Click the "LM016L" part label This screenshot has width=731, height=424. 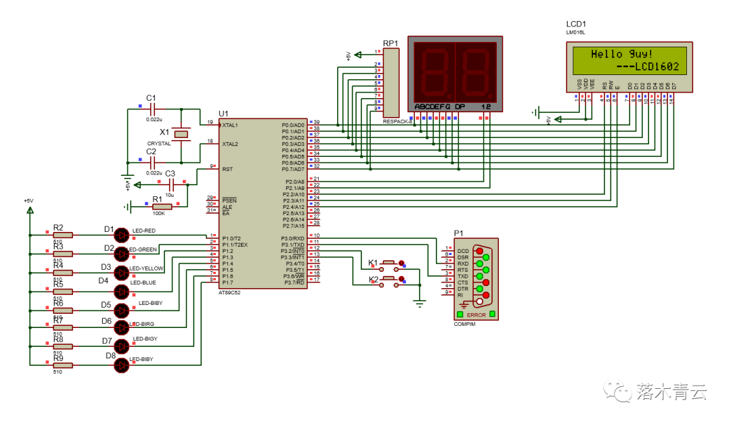(x=575, y=32)
